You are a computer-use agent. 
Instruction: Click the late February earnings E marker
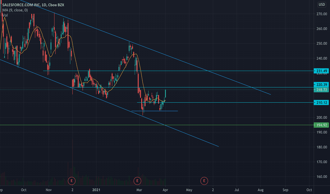pos(137,181)
